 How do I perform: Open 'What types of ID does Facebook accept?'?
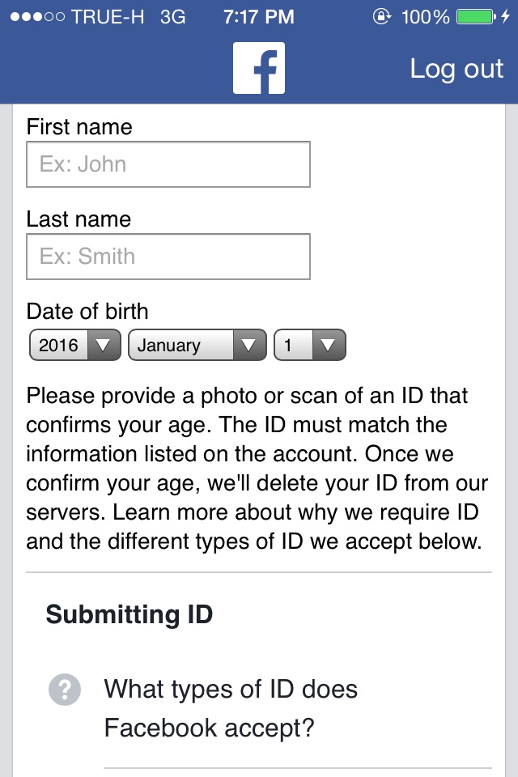(231, 709)
